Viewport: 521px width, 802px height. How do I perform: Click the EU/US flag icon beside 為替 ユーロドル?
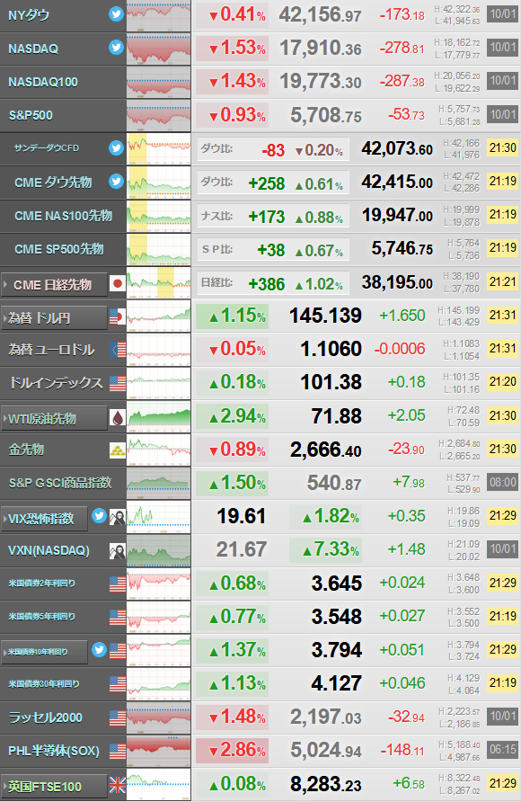pyautogui.click(x=118, y=350)
